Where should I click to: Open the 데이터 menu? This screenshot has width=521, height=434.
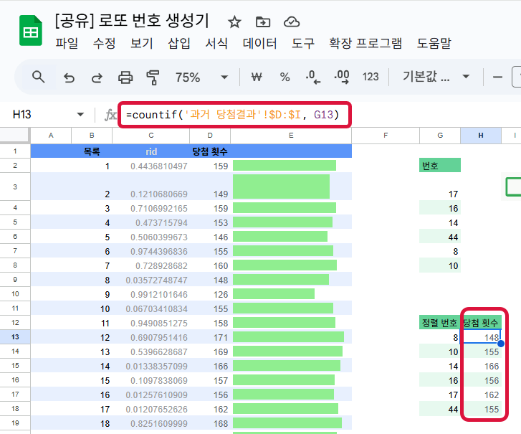[x=259, y=44]
